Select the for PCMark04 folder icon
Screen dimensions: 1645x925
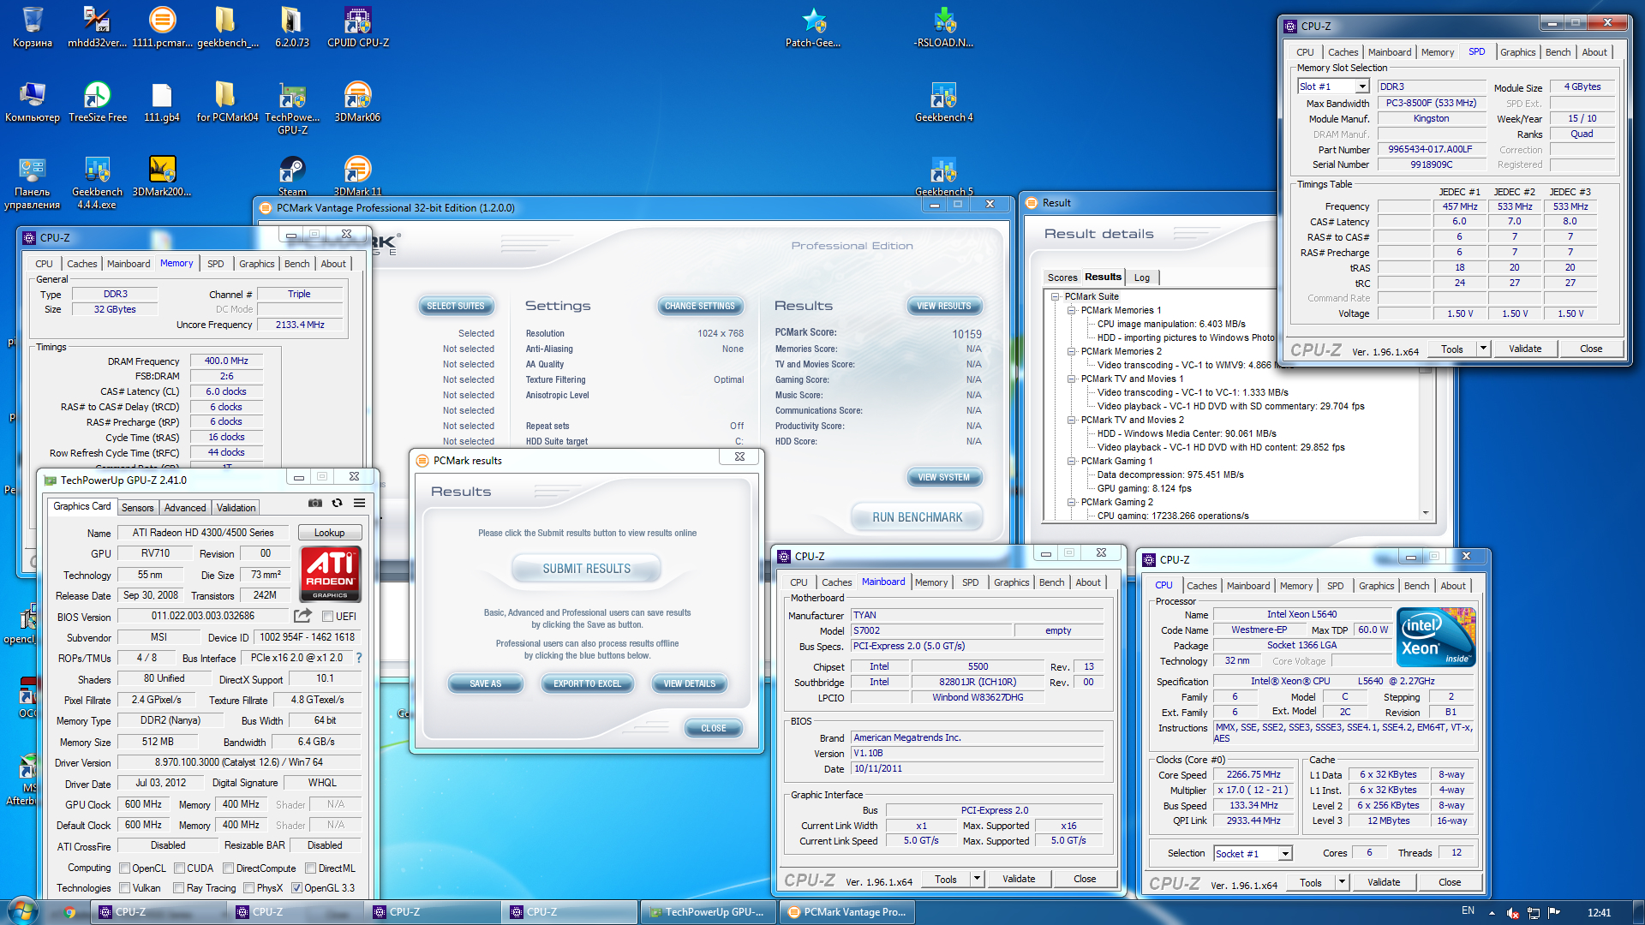[x=227, y=101]
